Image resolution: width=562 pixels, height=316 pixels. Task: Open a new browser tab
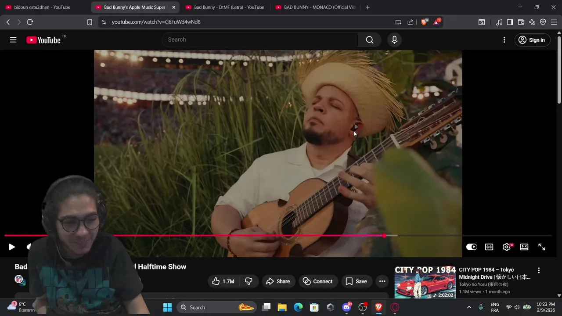(367, 7)
